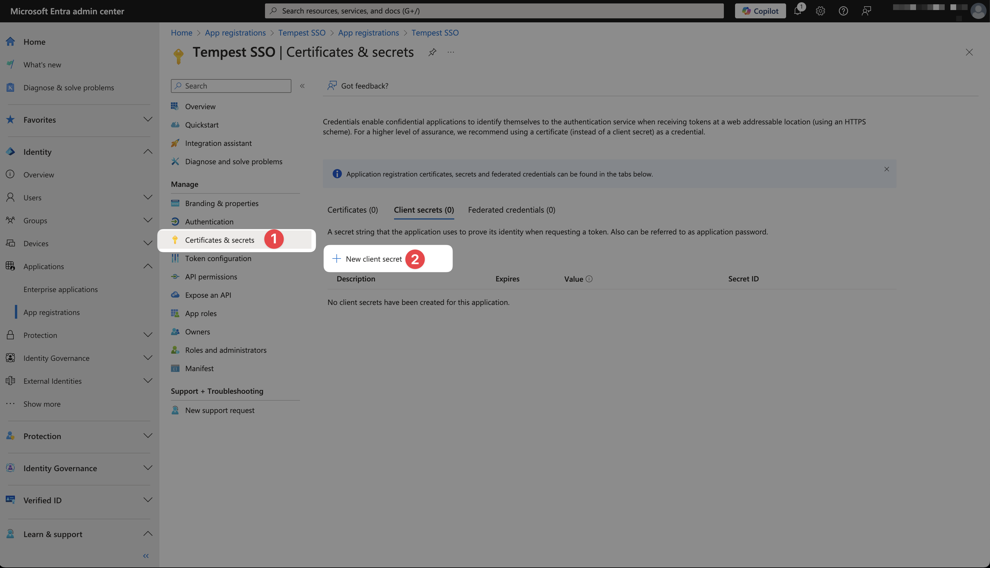Screen dimensions: 990x568
Task: Pin the Certificates & secrets page
Action: [x=432, y=52]
